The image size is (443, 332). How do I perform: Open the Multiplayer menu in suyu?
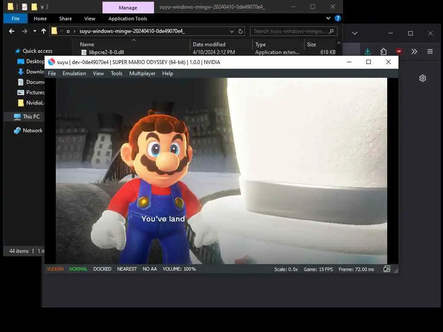[x=142, y=73]
